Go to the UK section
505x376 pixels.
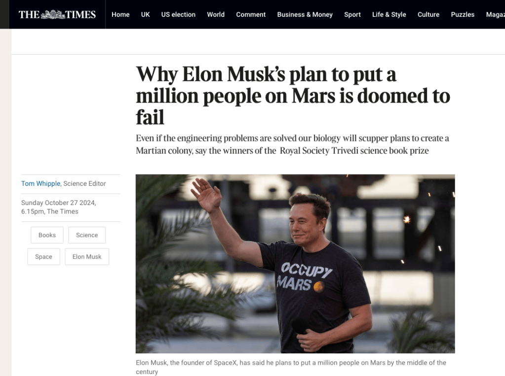[x=145, y=14]
